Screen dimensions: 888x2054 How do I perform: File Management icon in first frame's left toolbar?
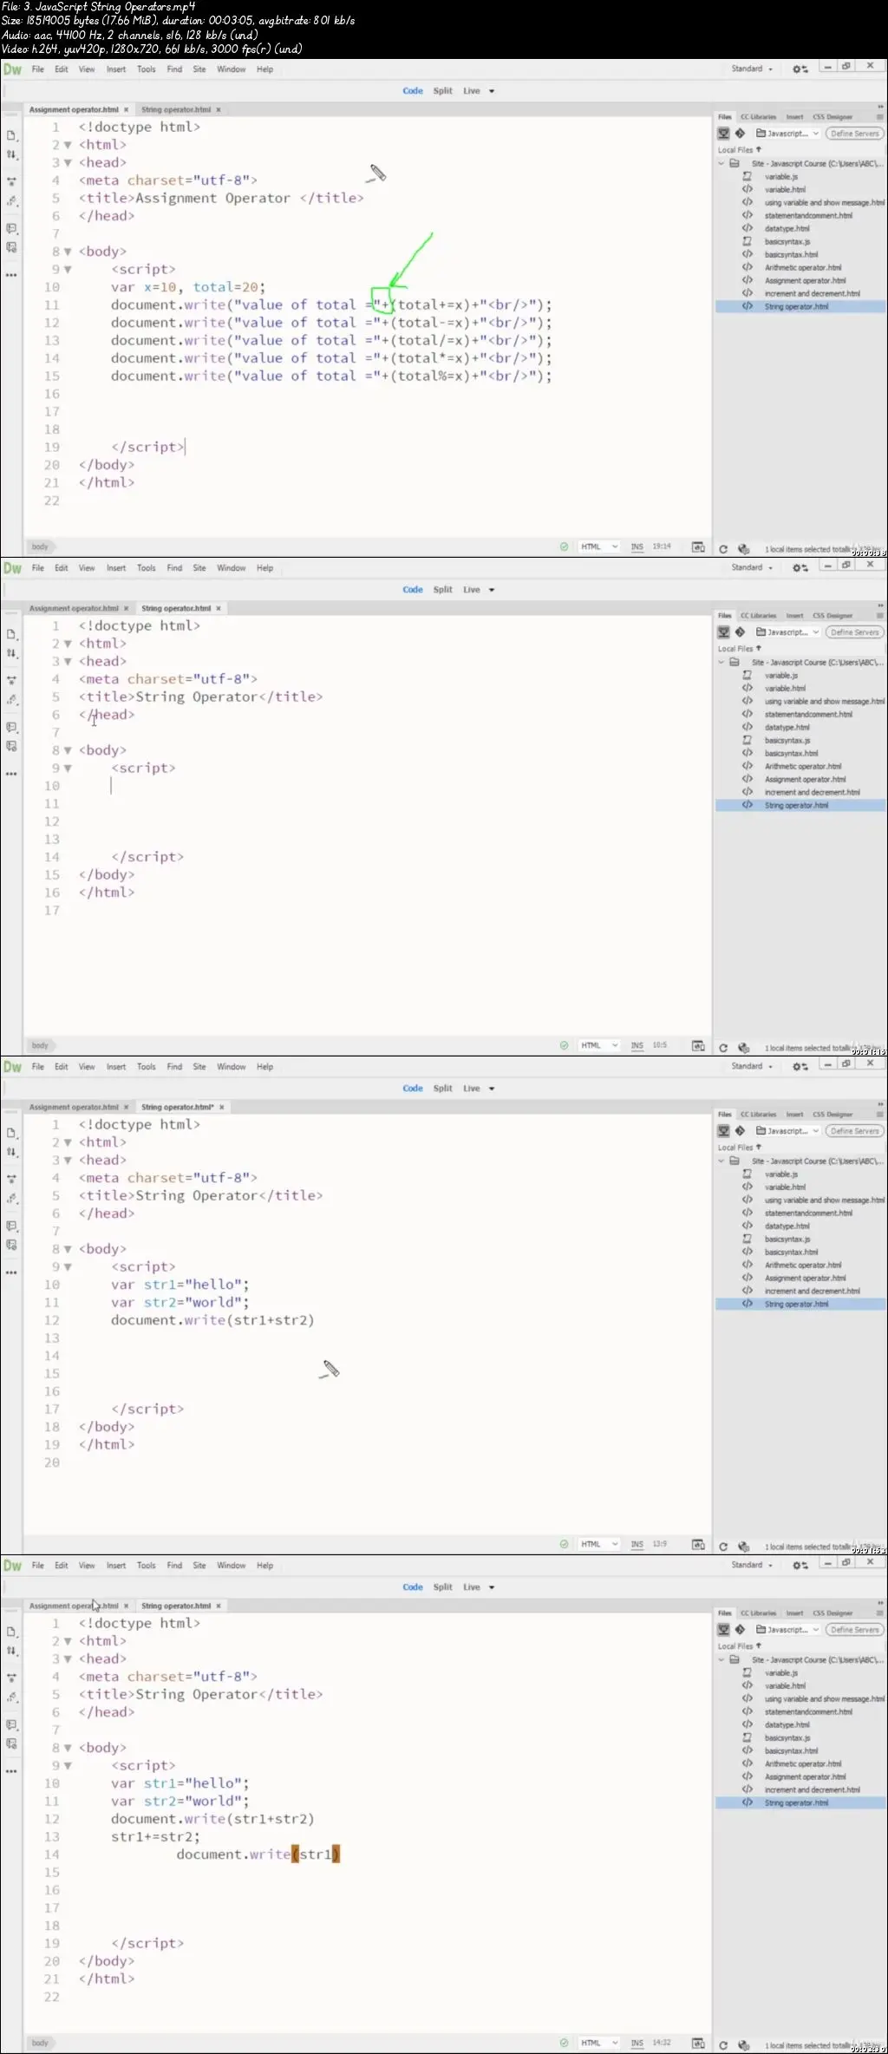coord(11,154)
